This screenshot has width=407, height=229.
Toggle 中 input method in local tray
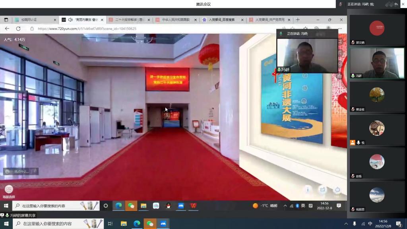click(x=370, y=224)
